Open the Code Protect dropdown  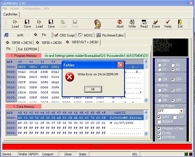coord(181,111)
